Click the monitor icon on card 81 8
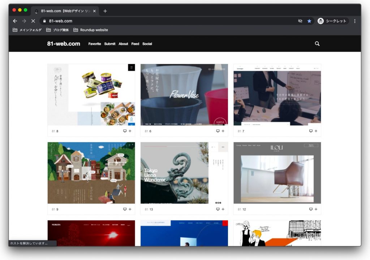Viewport: 370px width, 260px height. [x=125, y=131]
